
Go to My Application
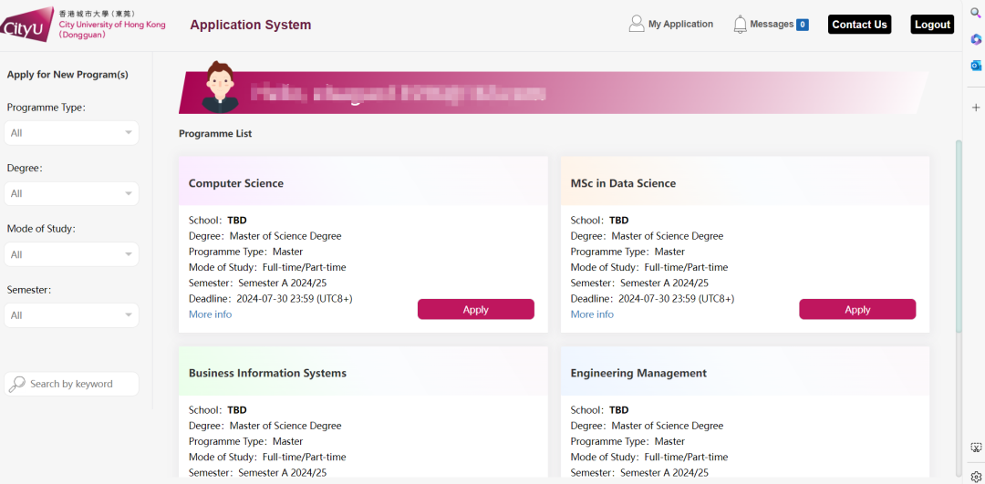pyautogui.click(x=680, y=24)
